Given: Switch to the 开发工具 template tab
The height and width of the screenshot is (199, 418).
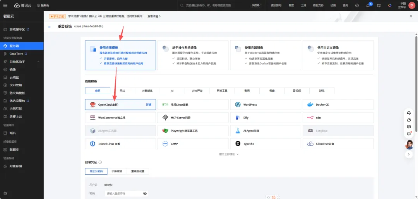Looking at the screenshot, I should 222,91.
